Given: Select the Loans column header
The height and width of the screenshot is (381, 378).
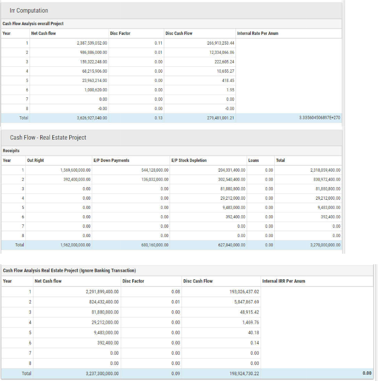Looking at the screenshot, I should point(253,160).
